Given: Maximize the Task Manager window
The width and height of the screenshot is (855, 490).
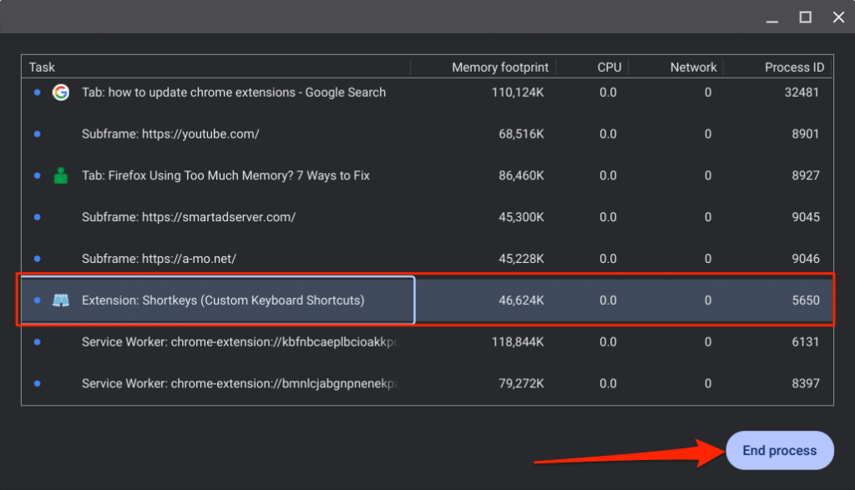Looking at the screenshot, I should [805, 17].
